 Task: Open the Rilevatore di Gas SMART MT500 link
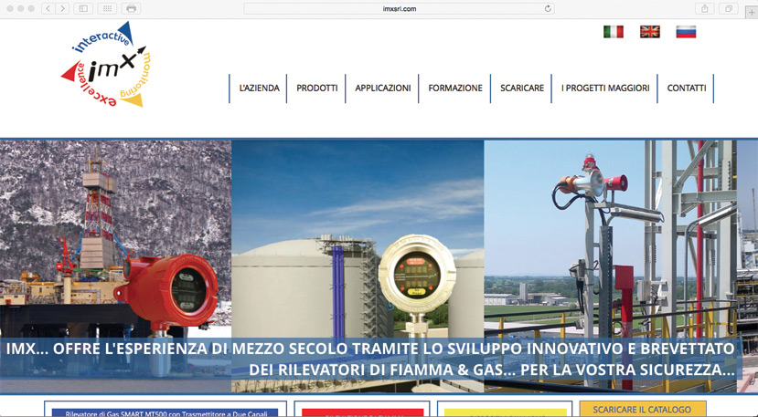pyautogui.click(x=165, y=411)
